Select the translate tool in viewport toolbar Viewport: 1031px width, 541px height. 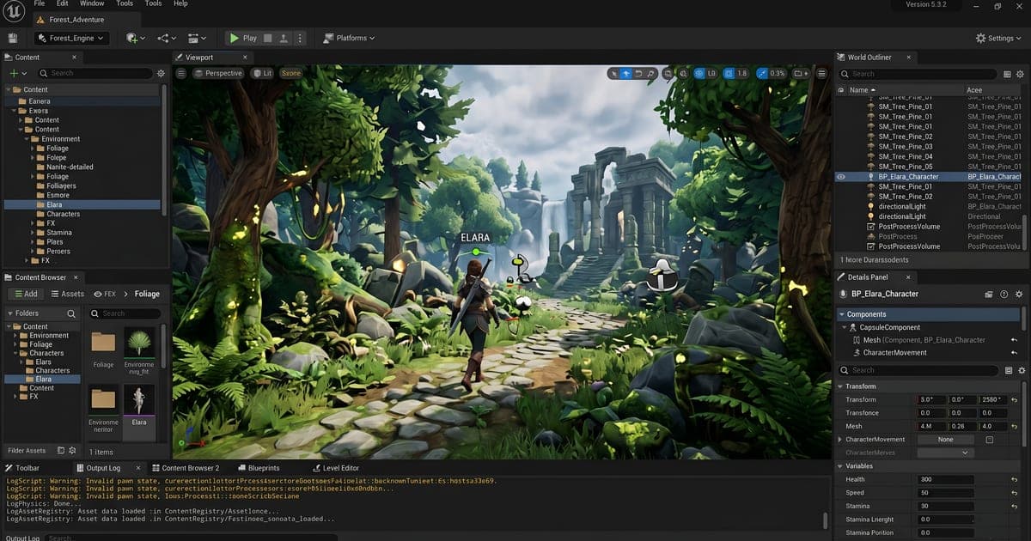[x=626, y=73]
